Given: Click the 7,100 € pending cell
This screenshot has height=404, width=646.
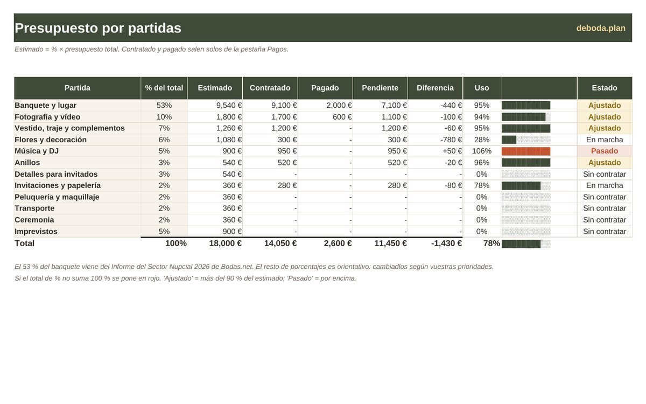Looking at the screenshot, I should coord(380,106).
